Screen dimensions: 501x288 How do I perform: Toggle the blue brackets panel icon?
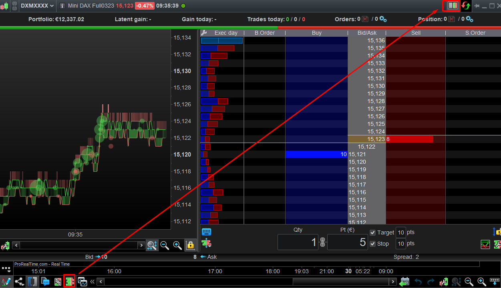[32, 282]
